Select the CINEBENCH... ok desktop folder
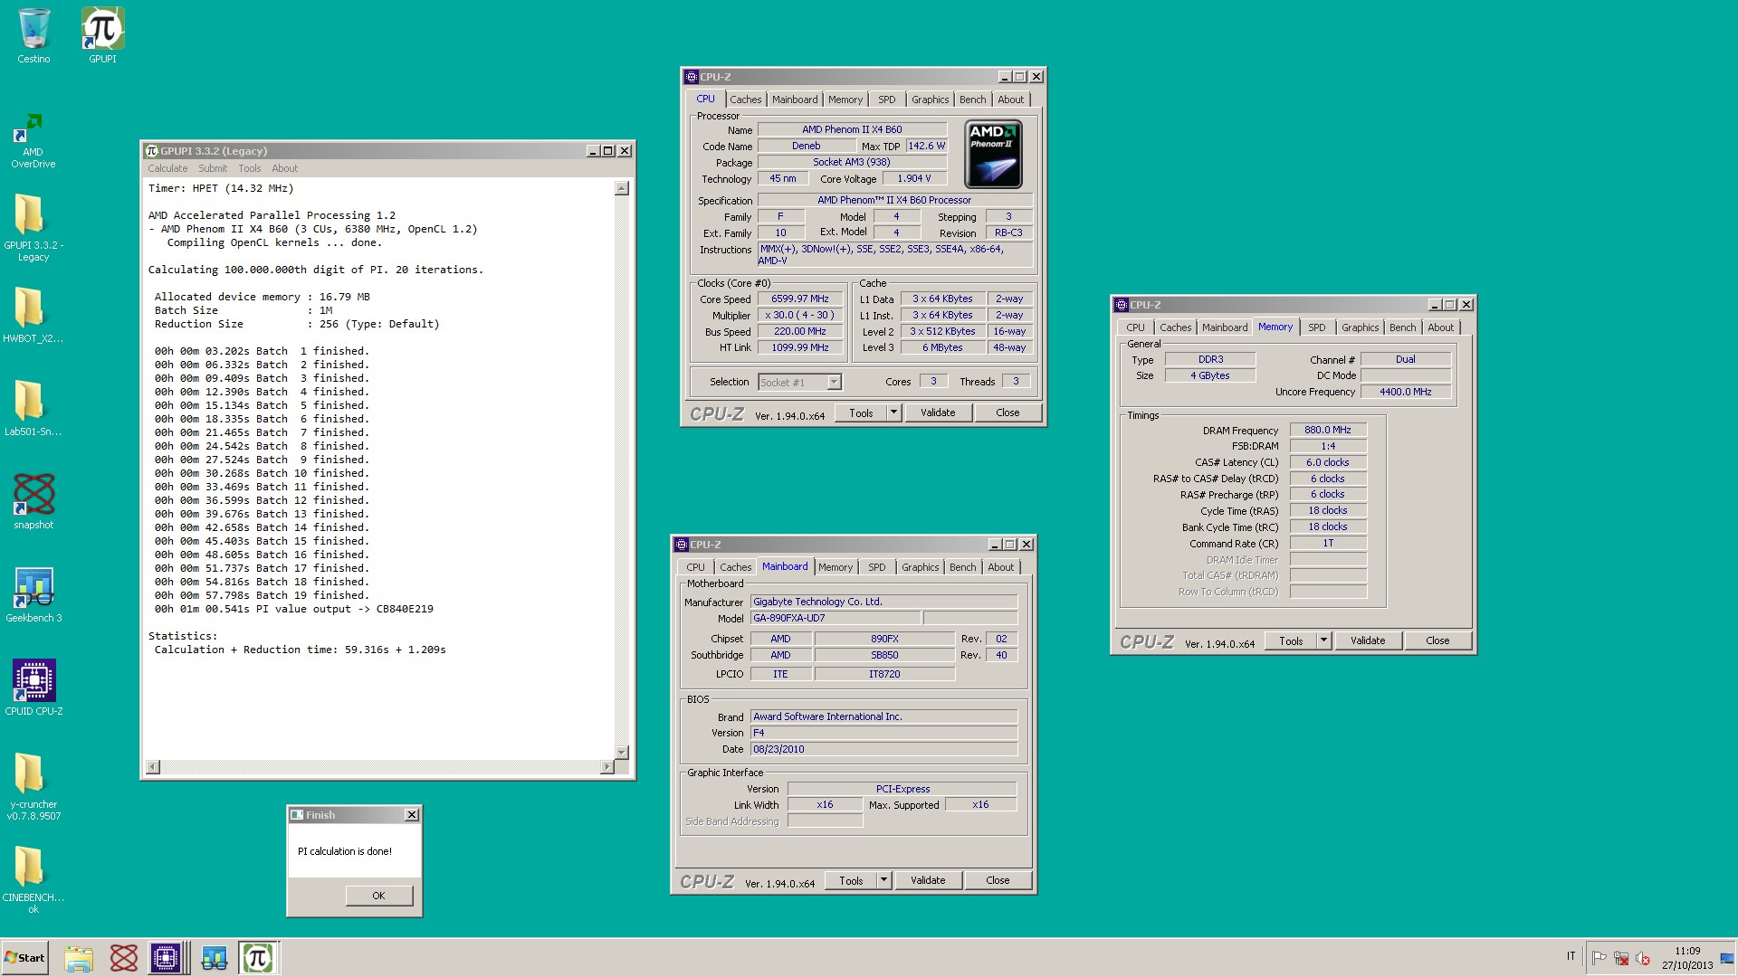The height and width of the screenshot is (977, 1738). (x=33, y=879)
